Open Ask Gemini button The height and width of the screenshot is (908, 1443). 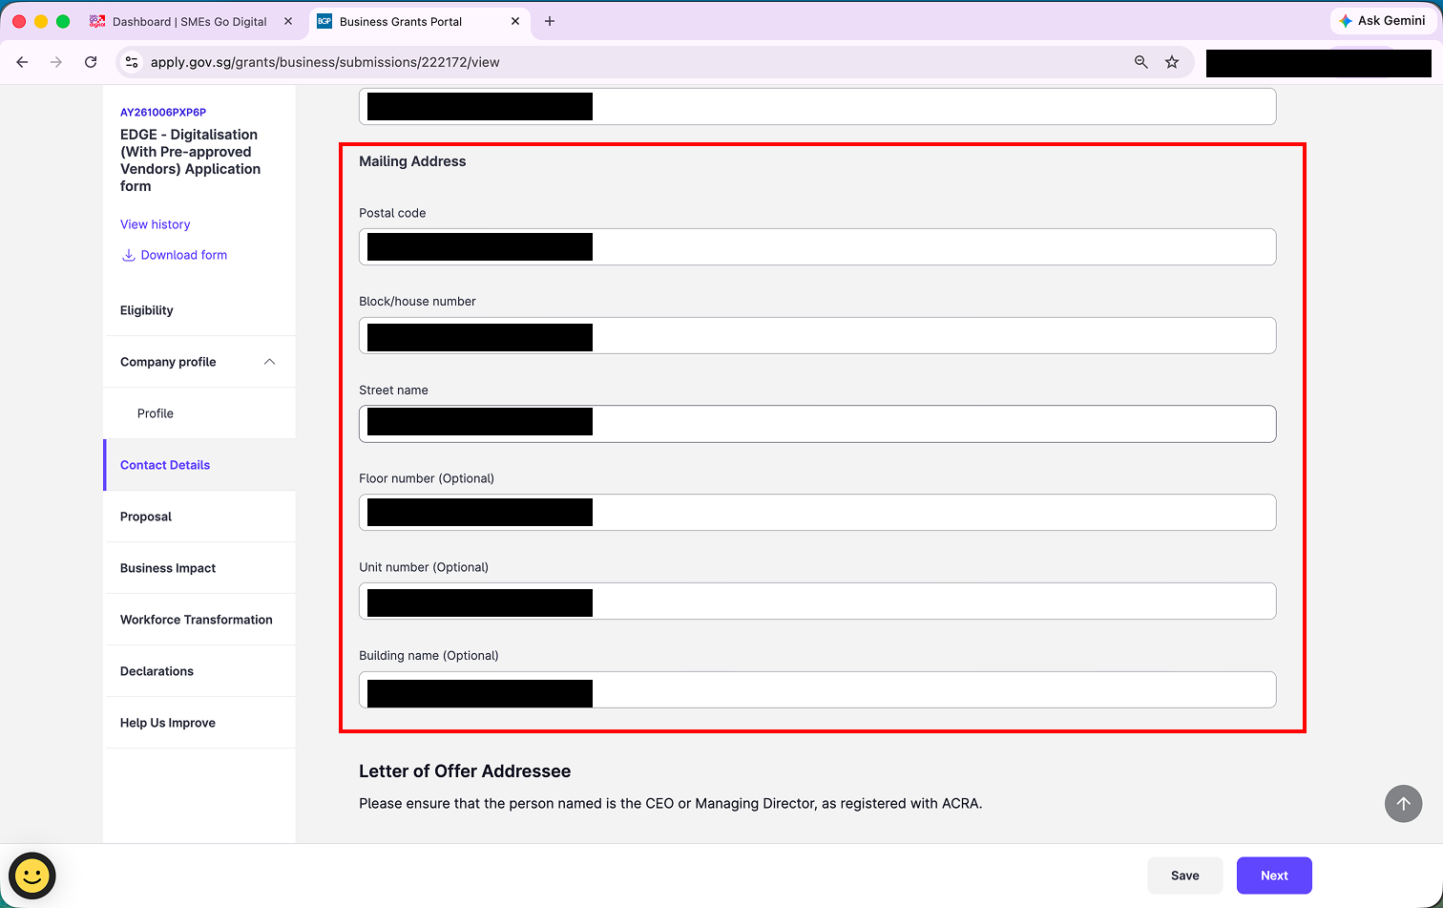coord(1383,21)
